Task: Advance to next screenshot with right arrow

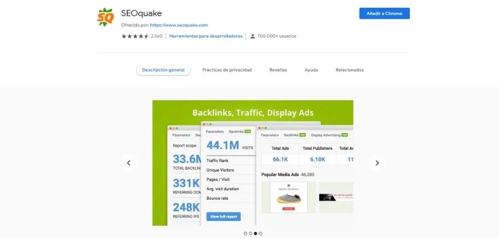Action: click(x=377, y=163)
